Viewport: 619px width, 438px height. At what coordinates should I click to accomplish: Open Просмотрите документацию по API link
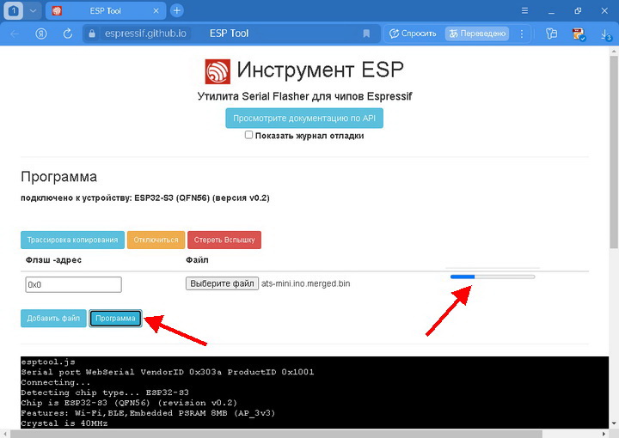point(304,119)
